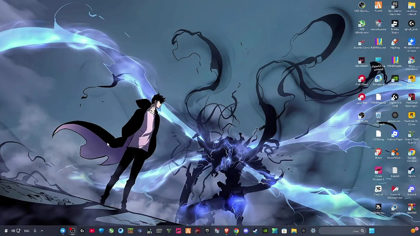Open Google Chrome from the taskbar
This screenshot has height=236, width=420.
click(x=236, y=231)
